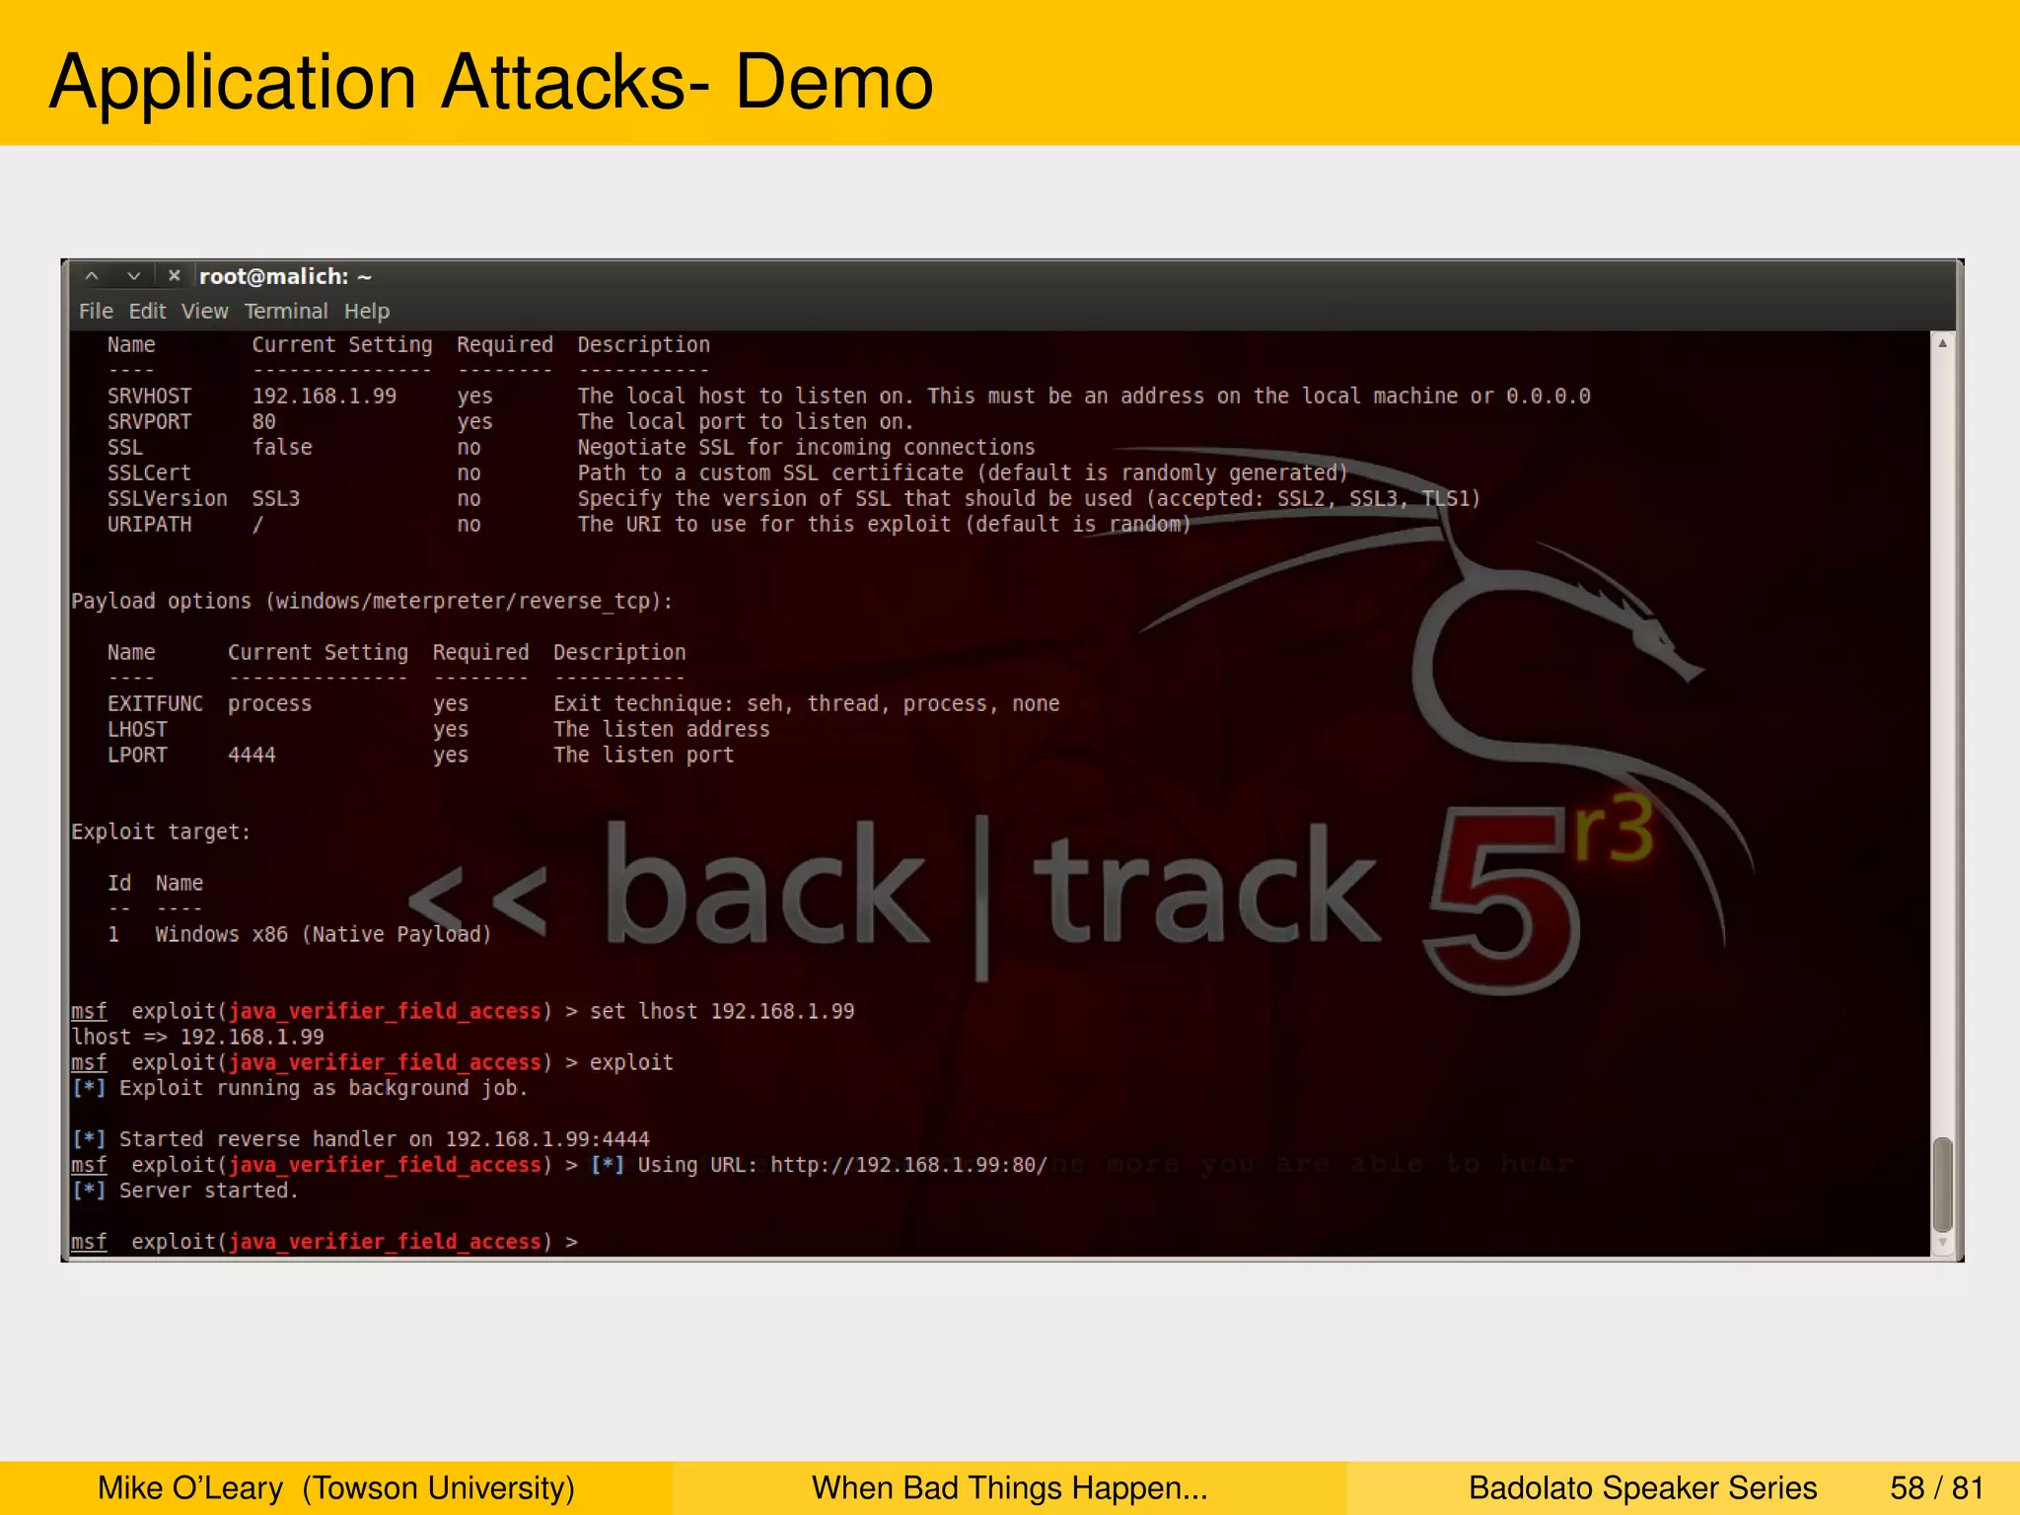Screen dimensions: 2020x1515
Task: Click 'Exit technique: seh, thread, process, none'
Action: [x=806, y=704]
